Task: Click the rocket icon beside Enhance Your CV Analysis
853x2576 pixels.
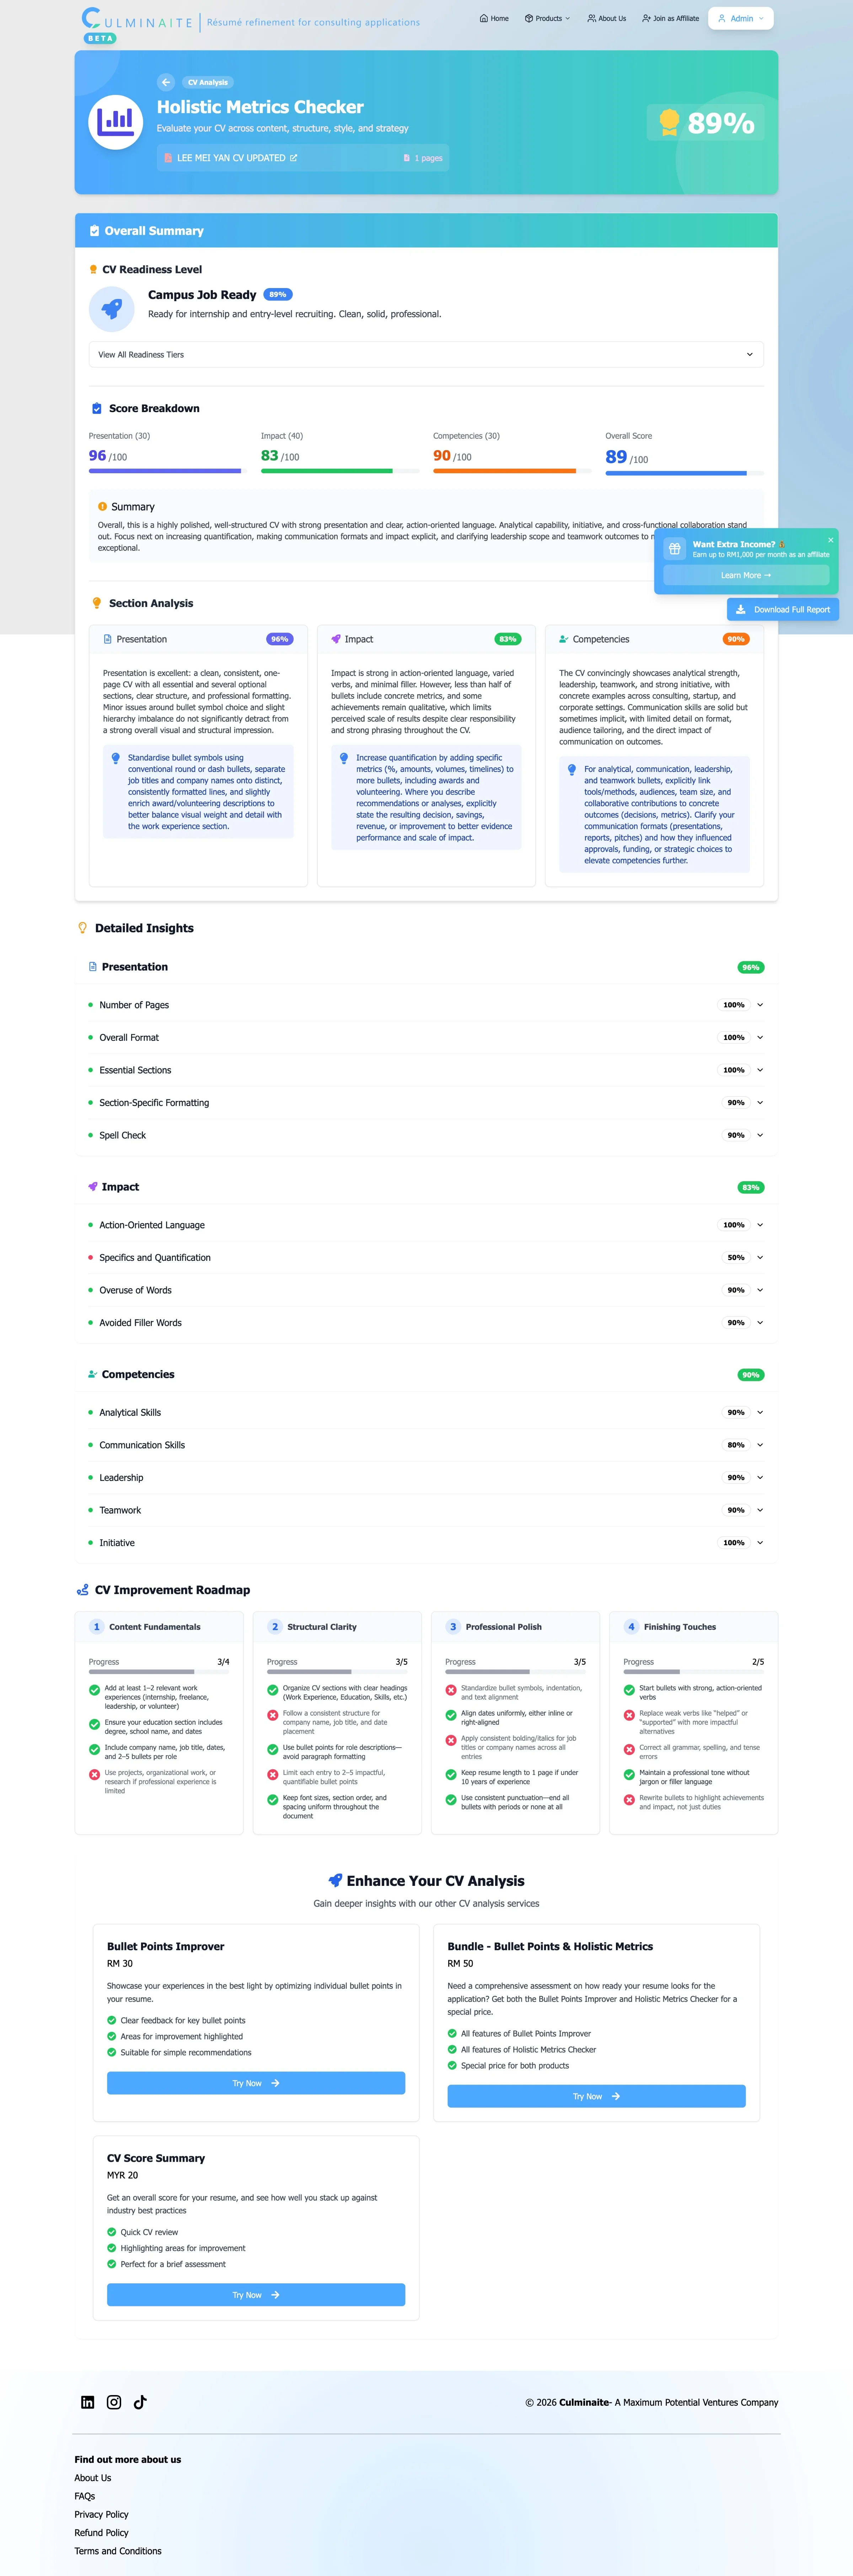Action: coord(335,1880)
